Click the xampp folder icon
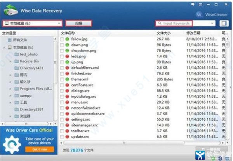This screenshot has height=161, width=233. click(x=16, y=95)
